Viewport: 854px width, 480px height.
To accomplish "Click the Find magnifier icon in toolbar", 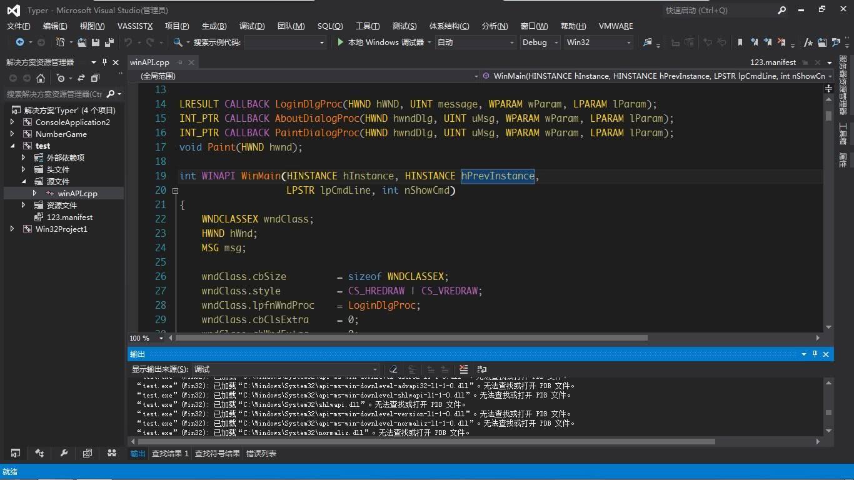I will [178, 42].
